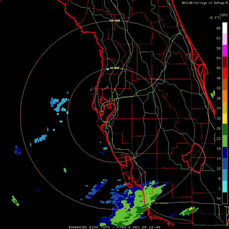
Task: Click the legend value "58"
Action: 219,48
